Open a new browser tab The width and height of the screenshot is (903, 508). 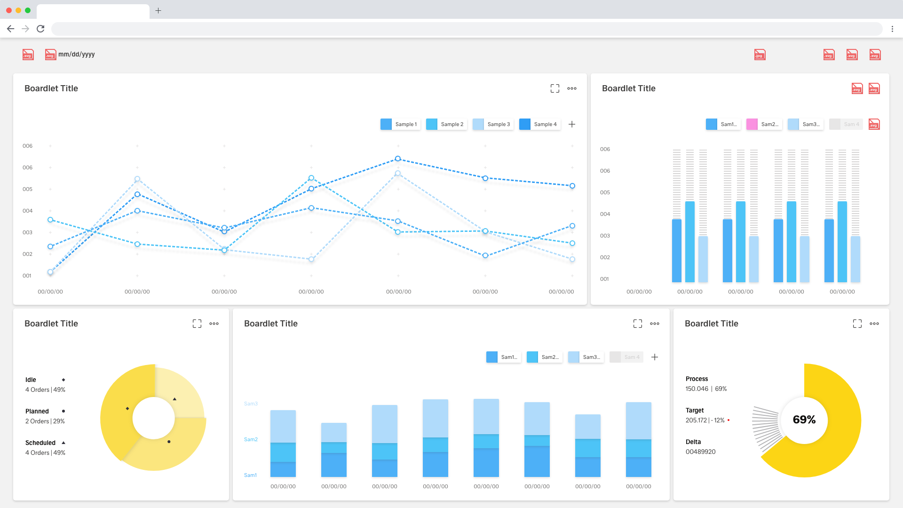(158, 10)
